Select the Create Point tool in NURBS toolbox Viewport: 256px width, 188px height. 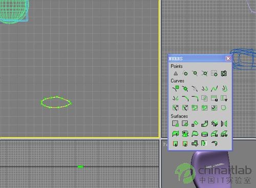coord(176,74)
